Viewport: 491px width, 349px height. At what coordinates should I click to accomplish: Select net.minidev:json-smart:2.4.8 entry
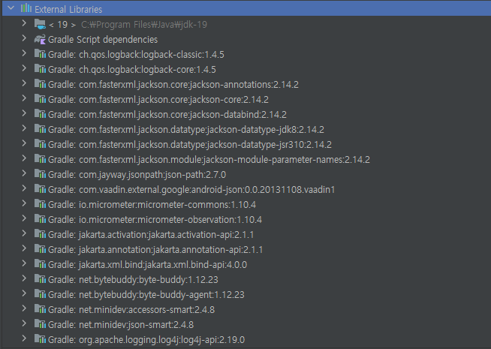(x=121, y=325)
